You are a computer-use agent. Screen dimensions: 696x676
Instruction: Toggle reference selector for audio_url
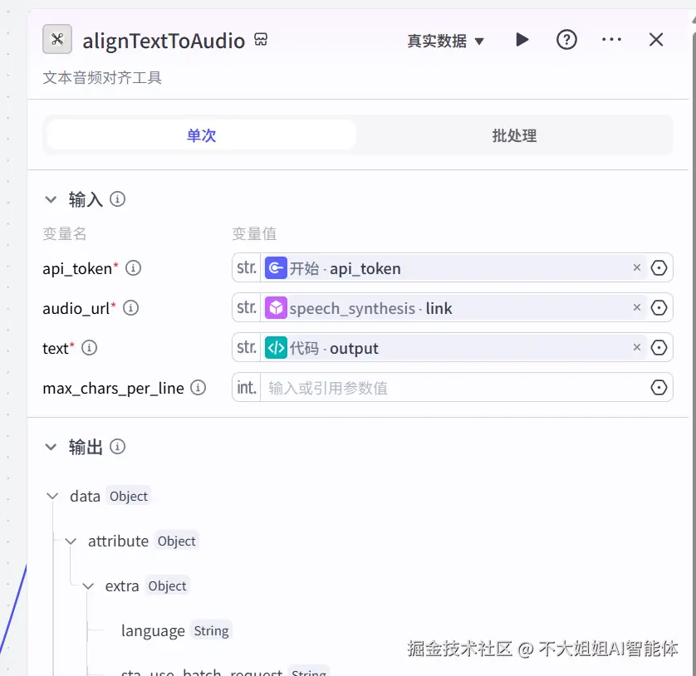659,307
